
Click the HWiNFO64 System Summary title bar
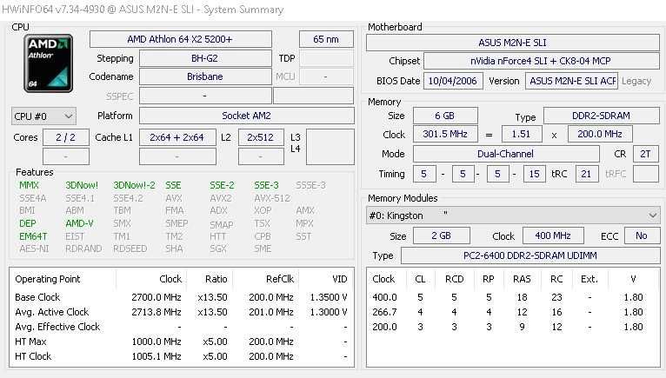(x=333, y=10)
